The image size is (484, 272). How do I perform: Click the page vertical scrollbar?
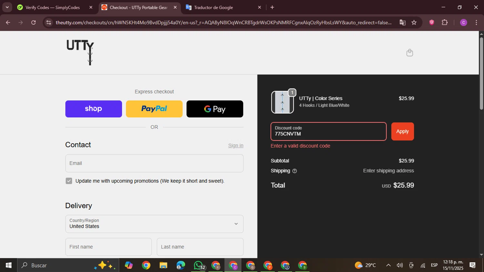(481, 74)
